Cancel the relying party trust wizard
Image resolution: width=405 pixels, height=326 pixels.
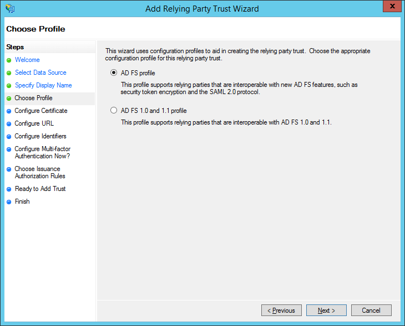click(371, 311)
